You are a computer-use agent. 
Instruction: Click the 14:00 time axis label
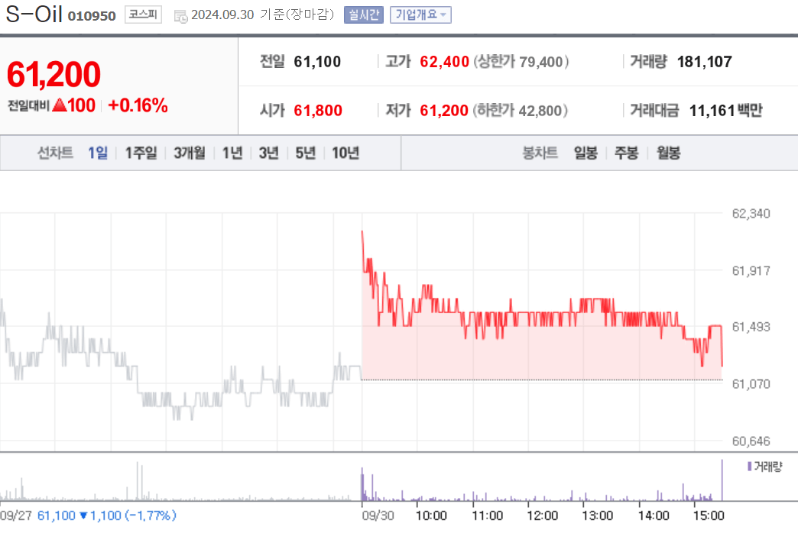[x=654, y=515]
